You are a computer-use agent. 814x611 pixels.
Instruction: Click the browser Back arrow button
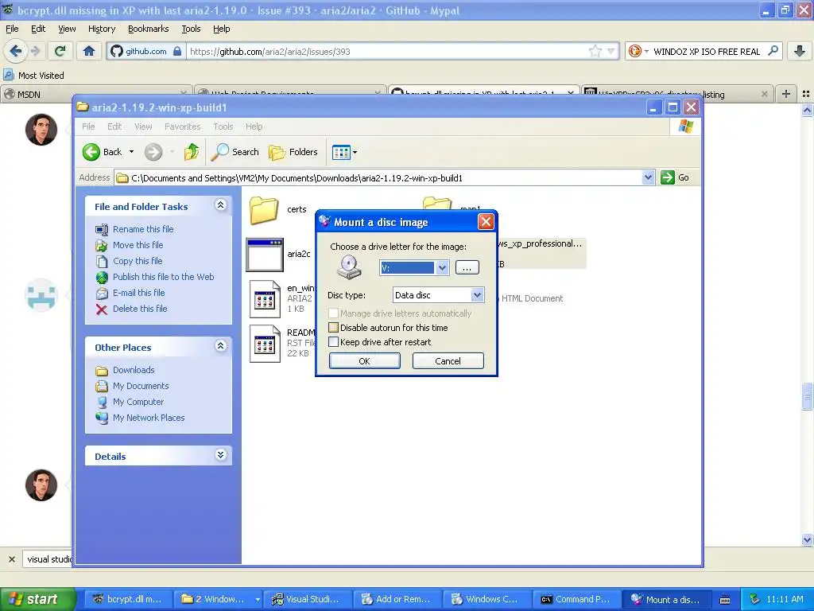(x=16, y=51)
